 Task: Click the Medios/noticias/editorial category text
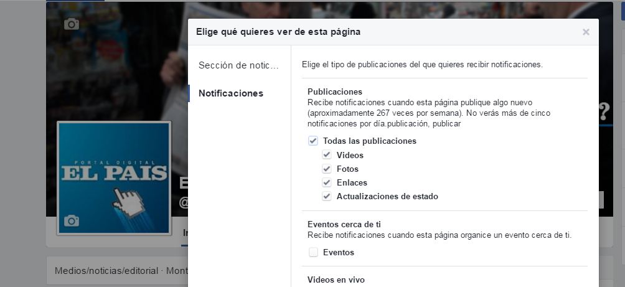[x=106, y=271]
